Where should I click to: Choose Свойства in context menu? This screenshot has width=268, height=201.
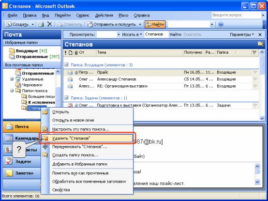(87, 190)
